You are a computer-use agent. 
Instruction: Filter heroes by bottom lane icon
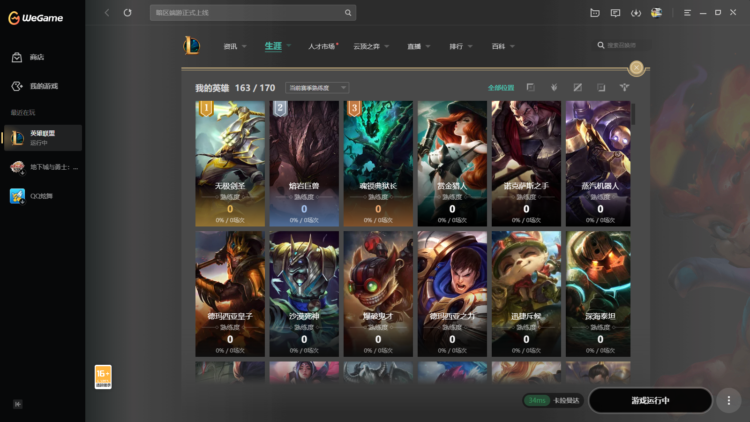click(x=601, y=87)
